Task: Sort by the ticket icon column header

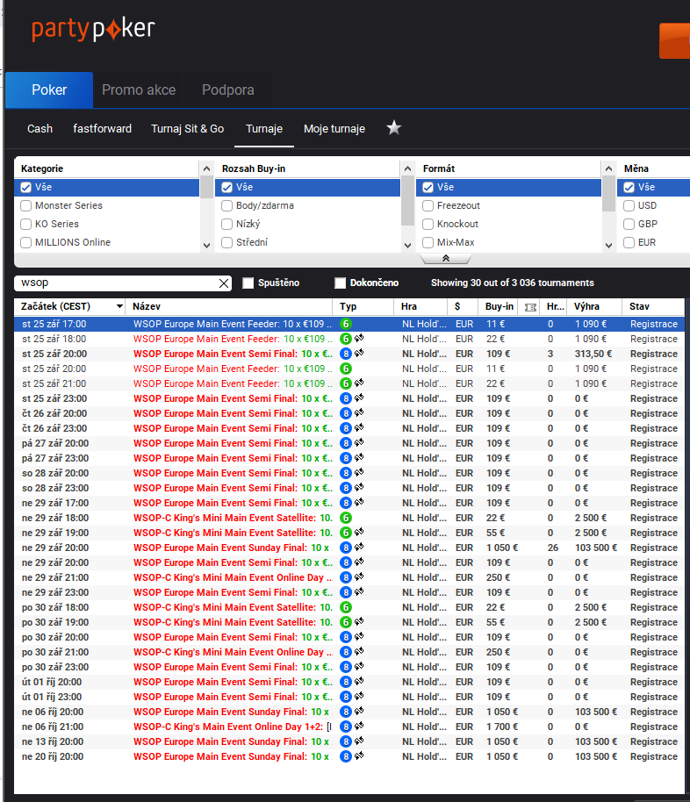Action: click(531, 307)
